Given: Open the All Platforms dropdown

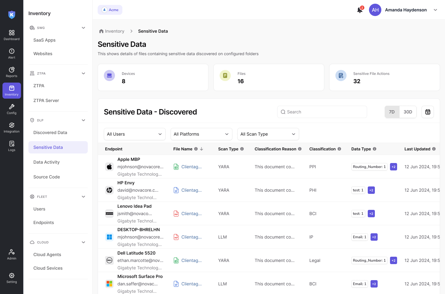Looking at the screenshot, I should point(201,134).
